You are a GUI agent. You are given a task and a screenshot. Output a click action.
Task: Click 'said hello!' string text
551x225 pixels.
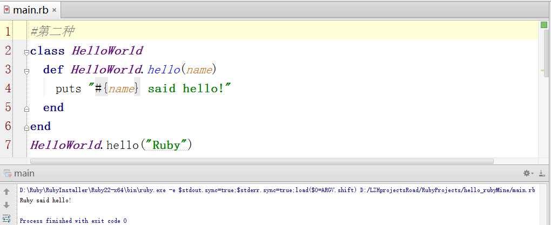186,88
